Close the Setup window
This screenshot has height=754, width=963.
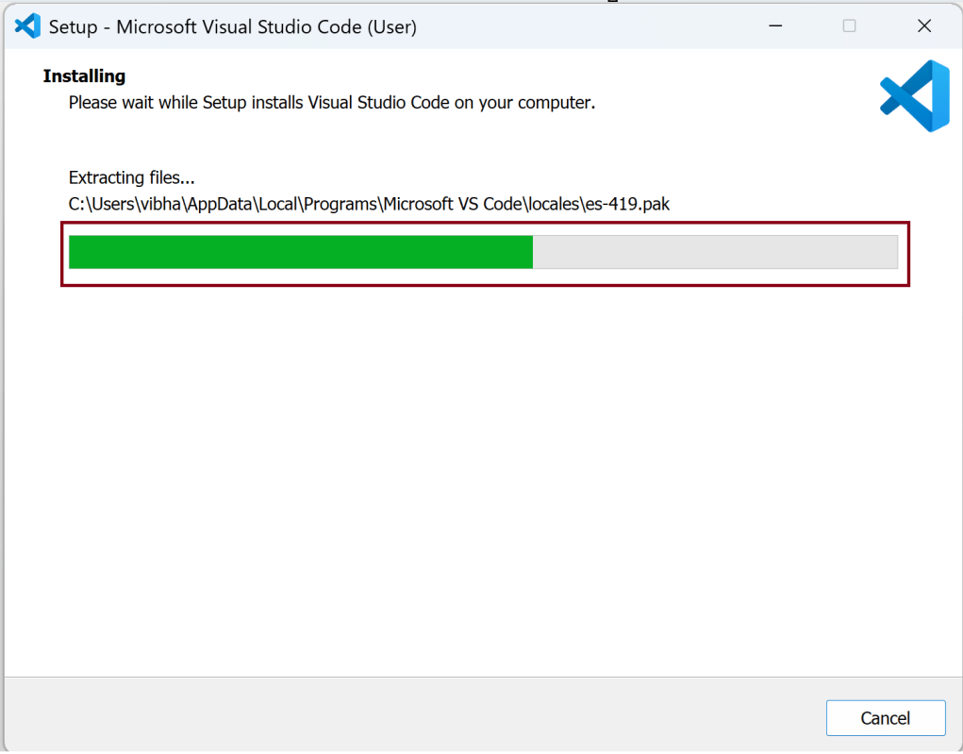(x=924, y=26)
